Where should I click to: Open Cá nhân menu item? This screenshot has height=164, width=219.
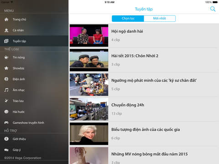pyautogui.click(x=34, y=31)
